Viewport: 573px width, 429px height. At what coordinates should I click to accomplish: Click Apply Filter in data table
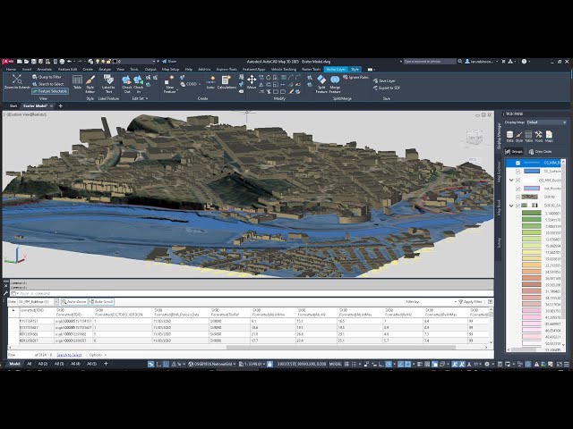tap(470, 302)
